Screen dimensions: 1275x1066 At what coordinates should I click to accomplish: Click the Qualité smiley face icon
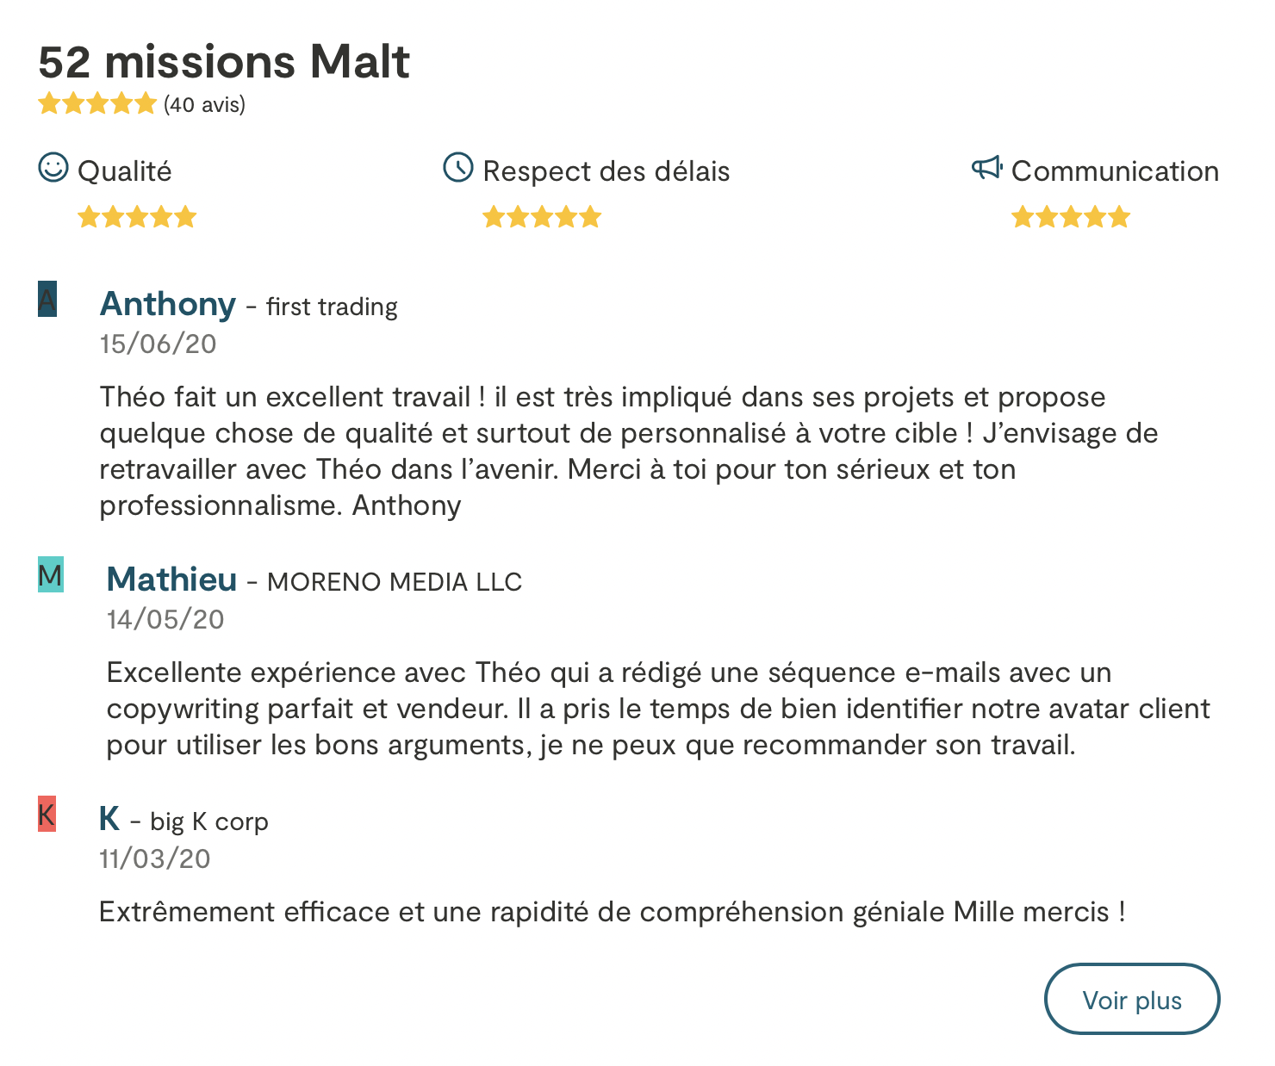pyautogui.click(x=53, y=167)
